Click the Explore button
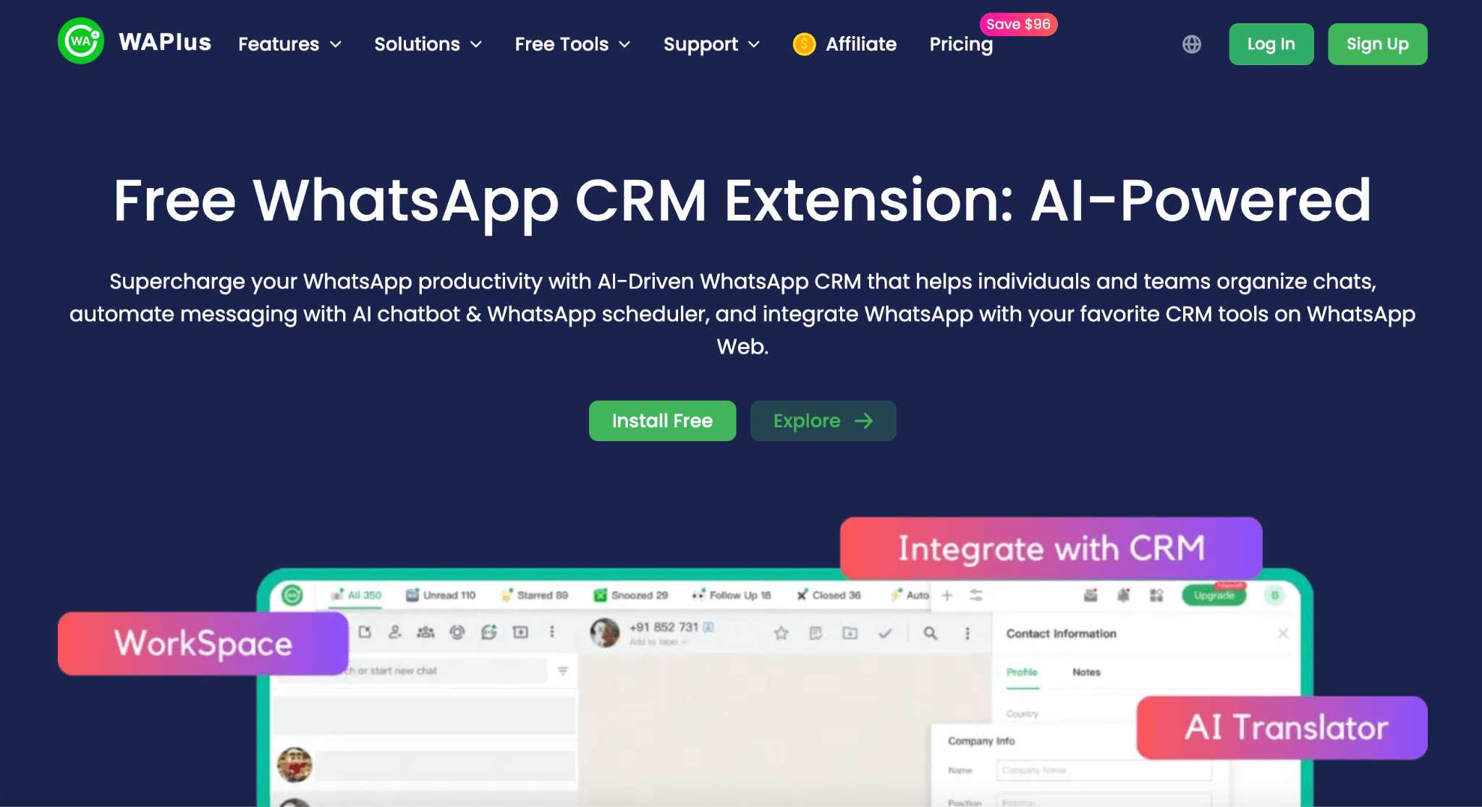The image size is (1482, 807). pyautogui.click(x=823, y=421)
